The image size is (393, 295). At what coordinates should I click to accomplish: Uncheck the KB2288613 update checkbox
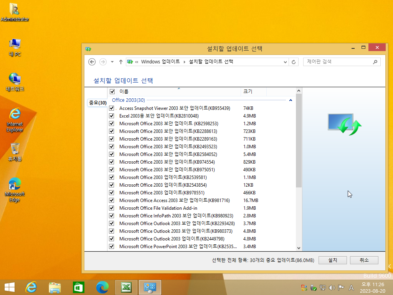click(112, 131)
